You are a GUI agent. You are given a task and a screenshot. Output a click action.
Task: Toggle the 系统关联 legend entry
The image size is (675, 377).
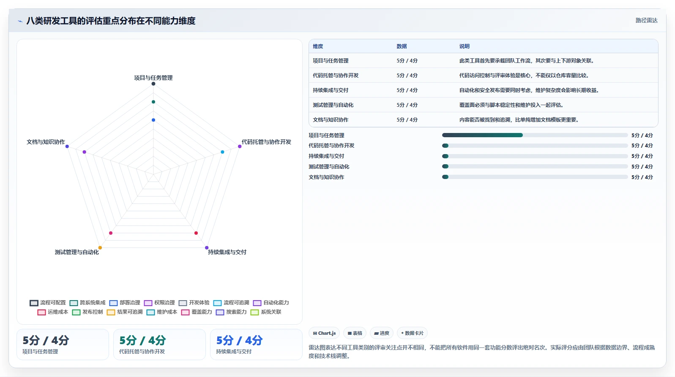click(x=266, y=312)
